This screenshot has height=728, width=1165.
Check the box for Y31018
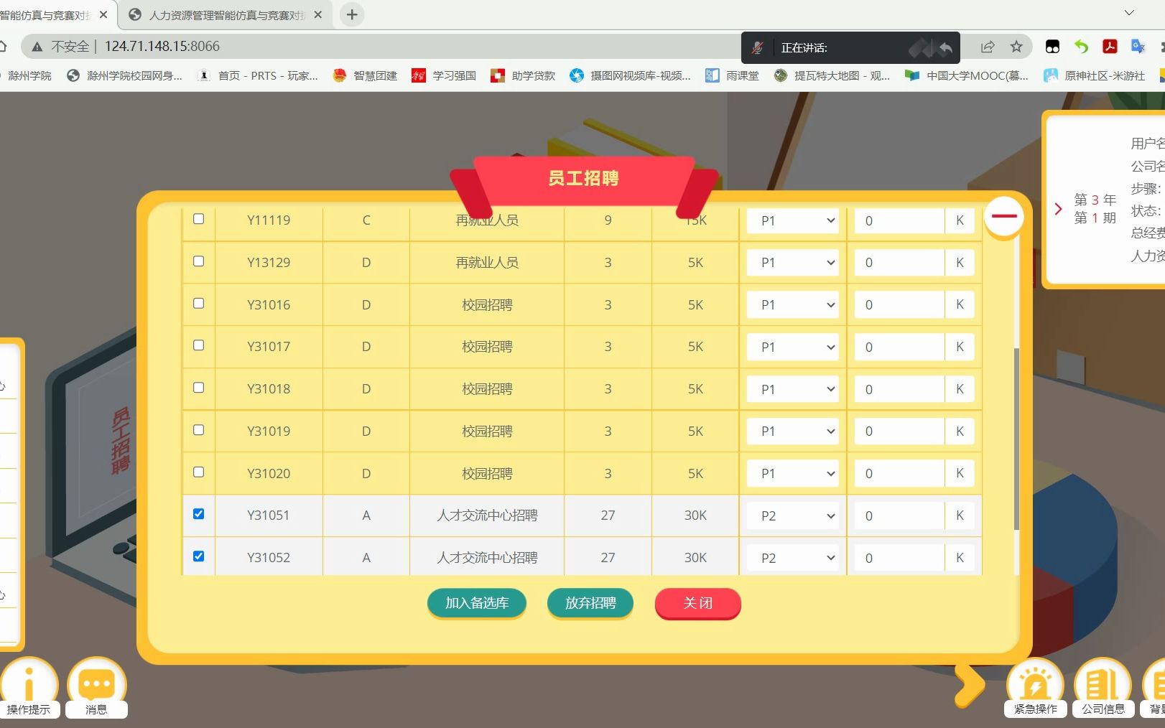pos(199,388)
